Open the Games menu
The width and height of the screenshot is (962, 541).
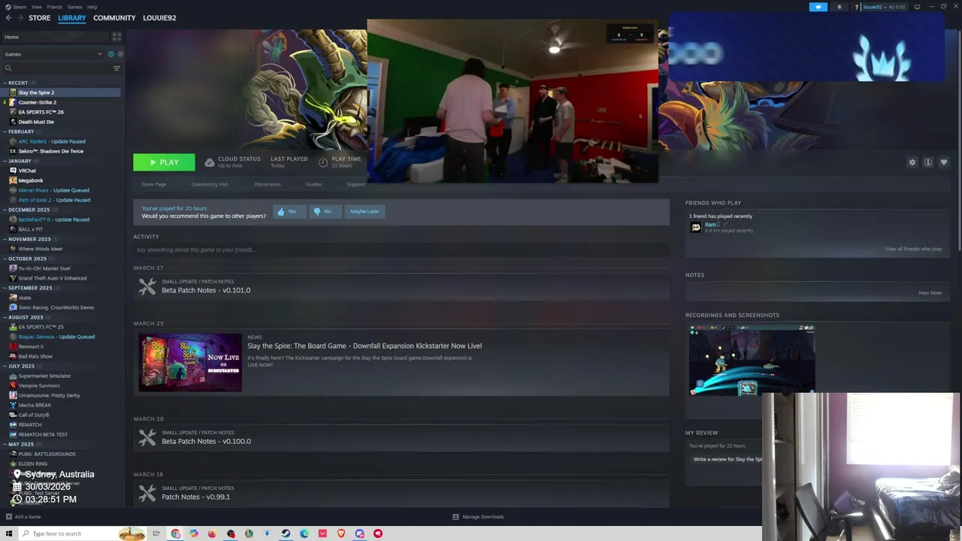(x=74, y=7)
